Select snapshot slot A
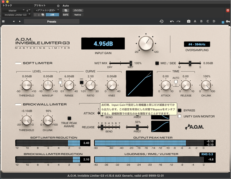Viewport: 231px width, 179px height. 195,21
